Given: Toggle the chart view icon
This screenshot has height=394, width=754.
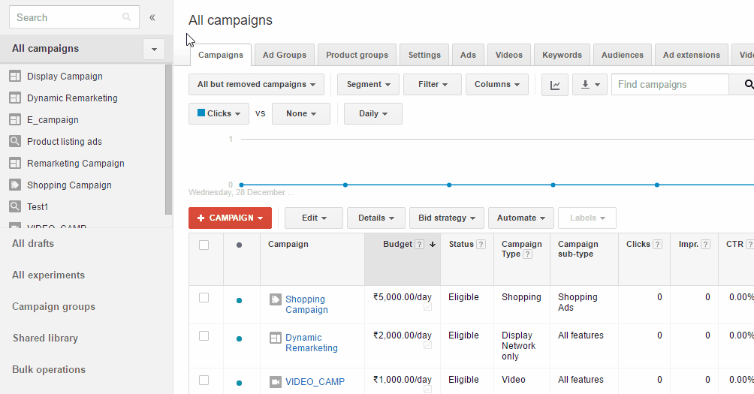Looking at the screenshot, I should [555, 85].
